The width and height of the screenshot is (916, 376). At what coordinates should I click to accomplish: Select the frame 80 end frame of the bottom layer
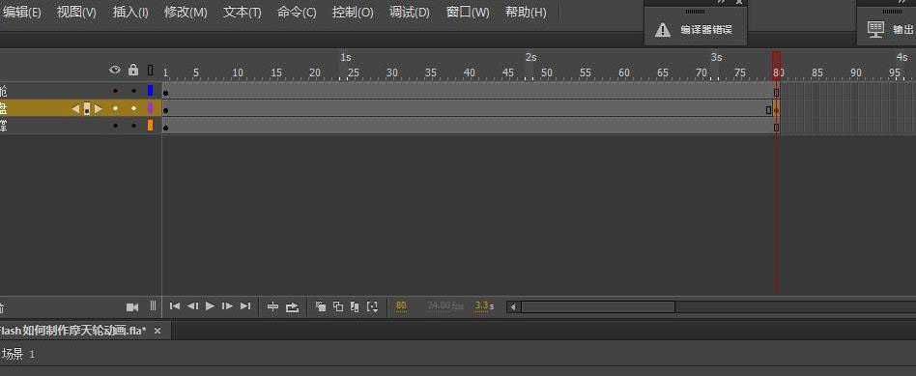coord(777,127)
